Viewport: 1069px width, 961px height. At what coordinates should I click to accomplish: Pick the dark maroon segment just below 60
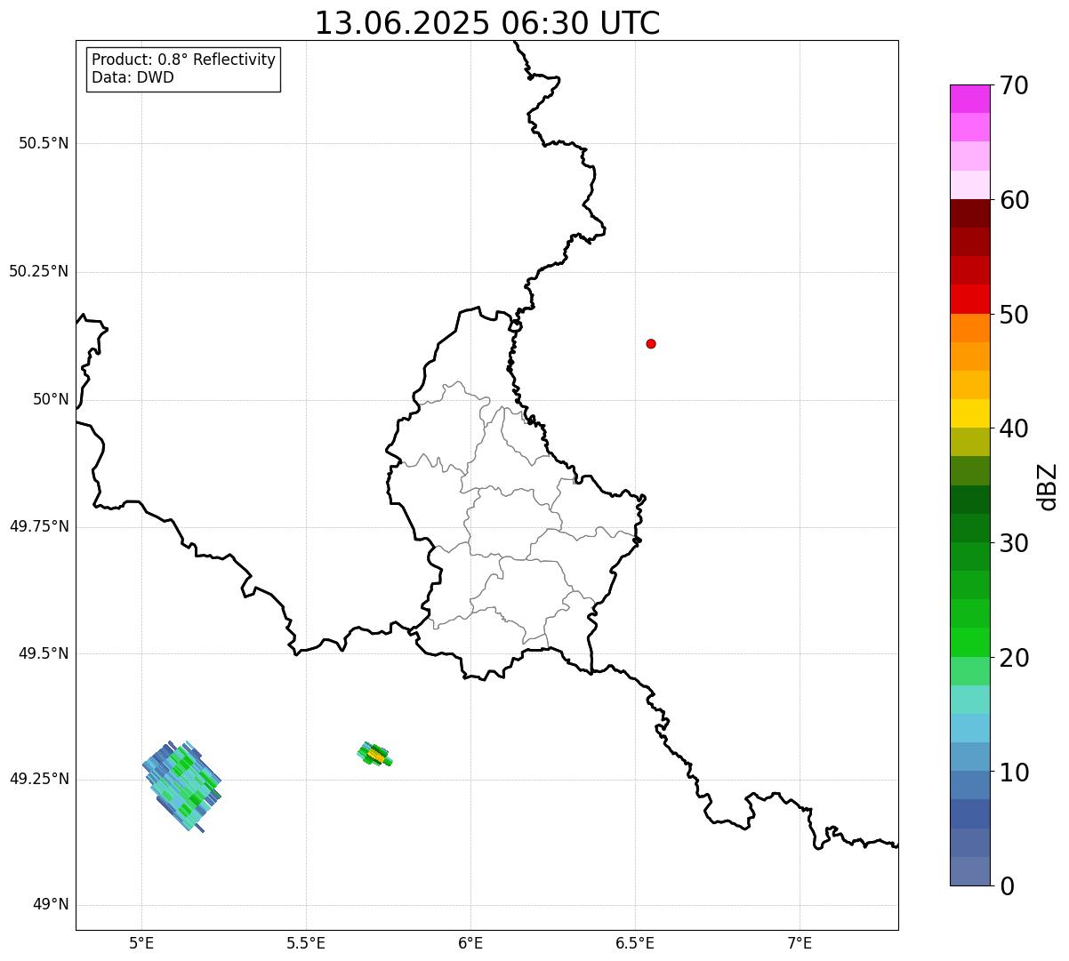[969, 213]
